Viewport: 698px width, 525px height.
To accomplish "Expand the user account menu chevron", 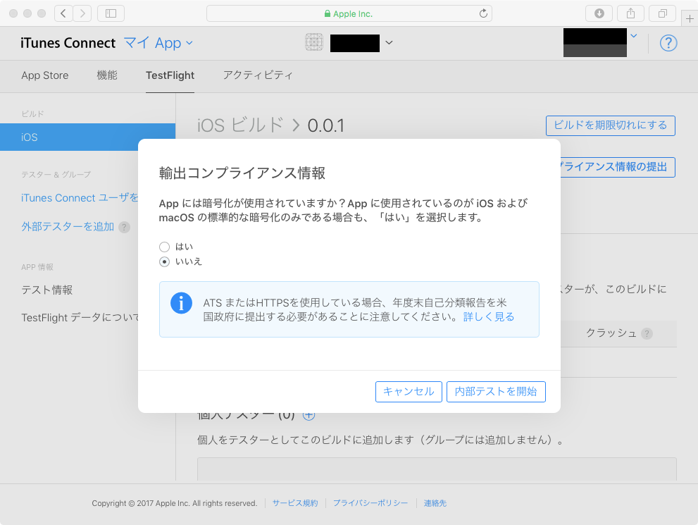I will [634, 36].
